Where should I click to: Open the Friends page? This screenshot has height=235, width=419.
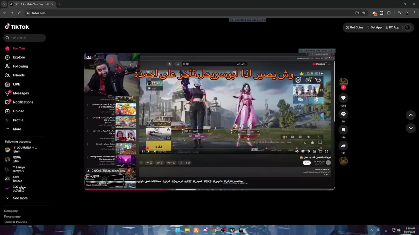tap(15, 75)
